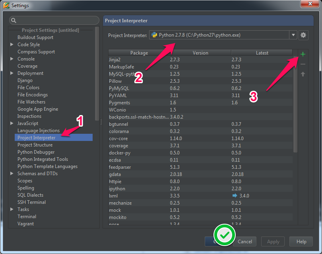Expand the Tasks tree node
The width and height of the screenshot is (322, 254).
coord(12,209)
